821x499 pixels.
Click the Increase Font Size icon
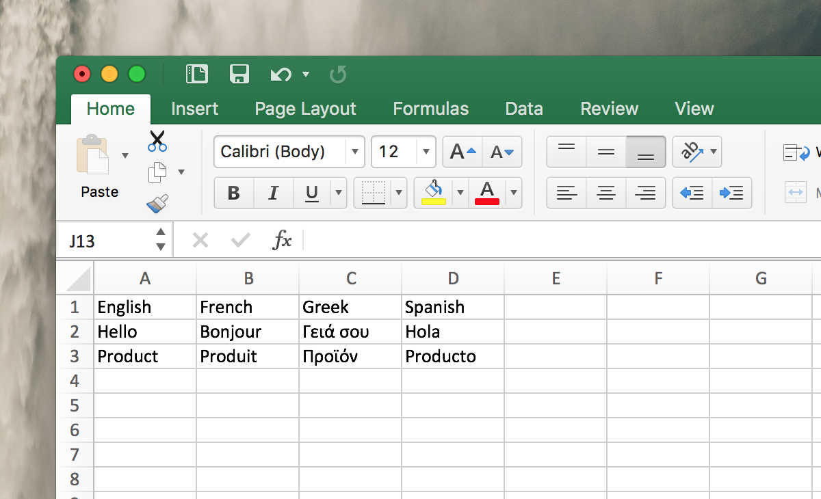click(462, 152)
